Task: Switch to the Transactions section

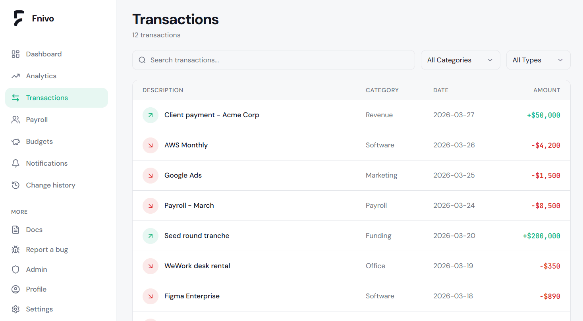Action: tap(47, 97)
